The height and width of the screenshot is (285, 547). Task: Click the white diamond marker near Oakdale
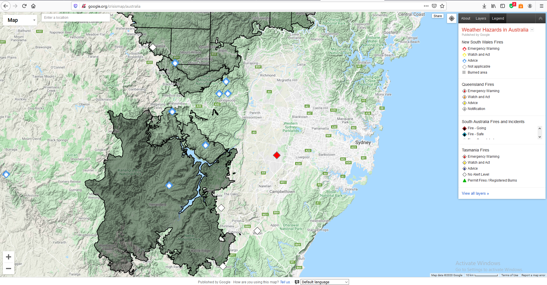(221, 208)
